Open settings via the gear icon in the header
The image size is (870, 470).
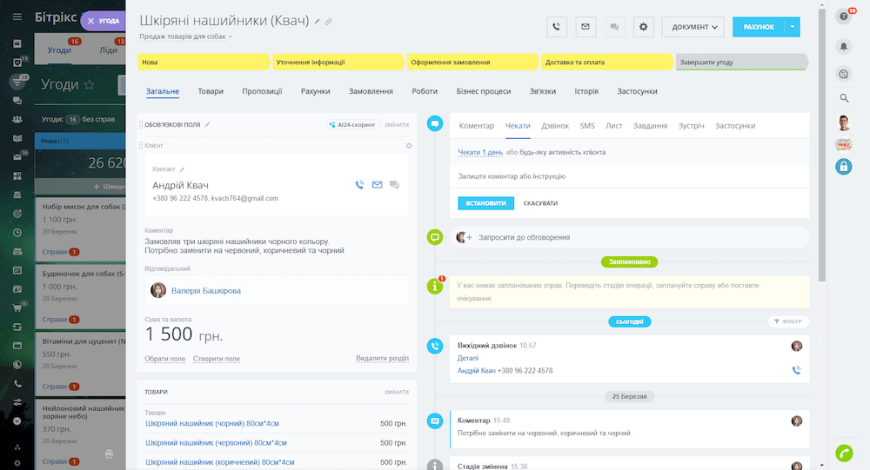pos(643,27)
